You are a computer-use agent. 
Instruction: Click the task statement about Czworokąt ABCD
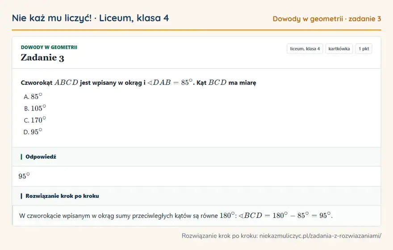point(138,82)
